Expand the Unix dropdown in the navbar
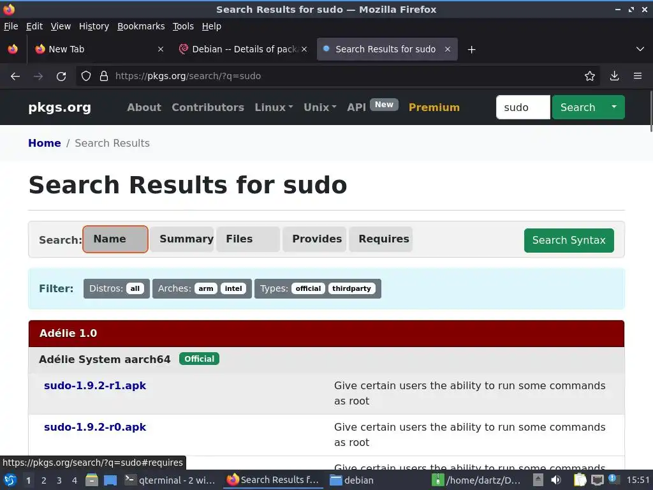Image resolution: width=653 pixels, height=490 pixels. [x=320, y=107]
